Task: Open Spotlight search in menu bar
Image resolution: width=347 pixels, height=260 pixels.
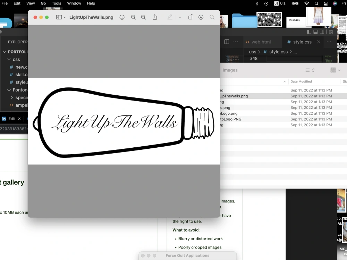Action: 316,3
